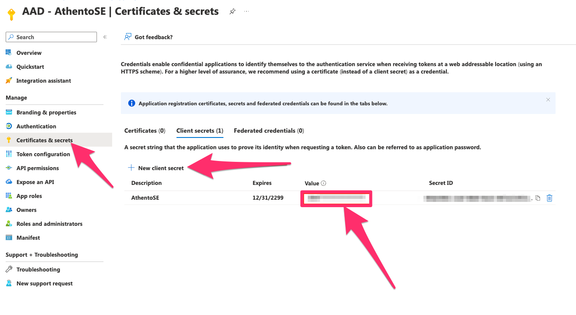Click the Got feedback smiley icon
The image size is (576, 315).
(x=127, y=37)
